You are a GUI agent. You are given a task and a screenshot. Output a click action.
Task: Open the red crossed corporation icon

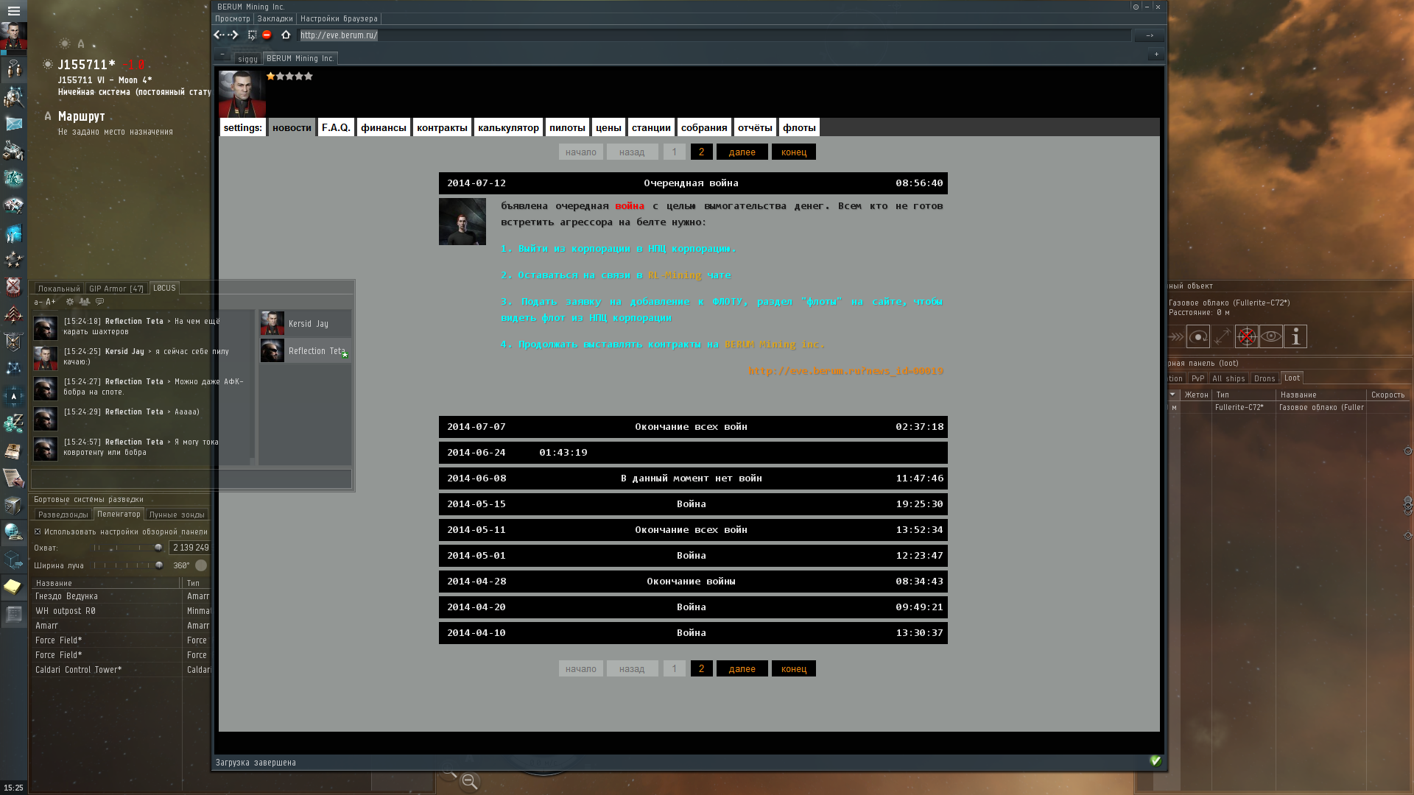point(13,287)
